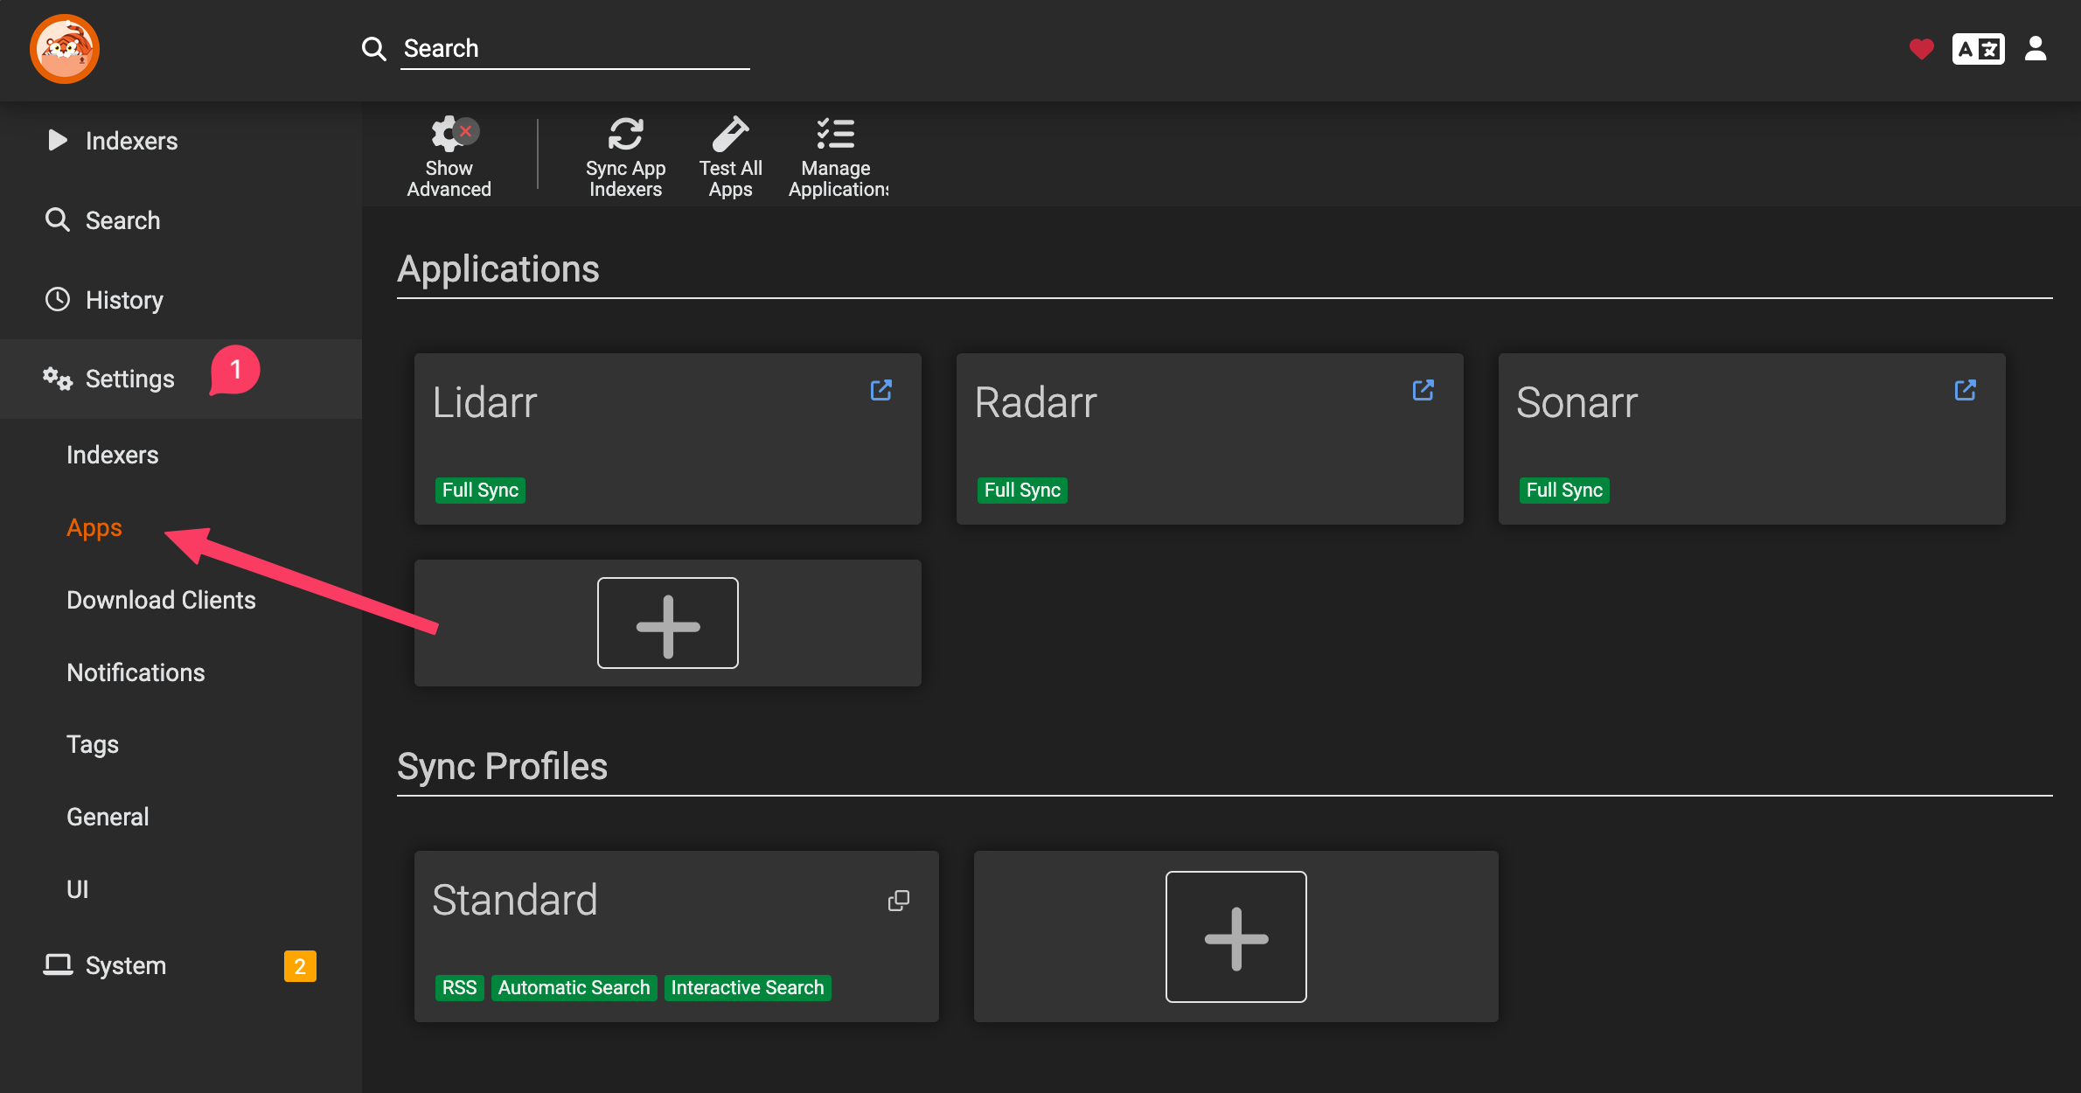Click Full Sync label on Radarr
This screenshot has width=2081, height=1093.
1022,490
